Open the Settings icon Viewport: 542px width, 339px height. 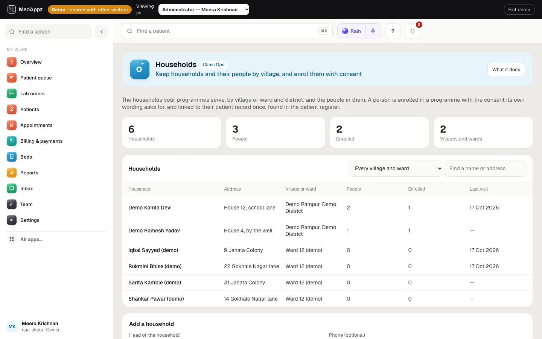(x=12, y=220)
